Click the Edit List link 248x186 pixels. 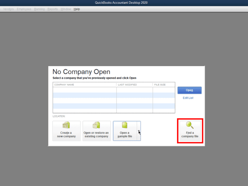tap(188, 98)
